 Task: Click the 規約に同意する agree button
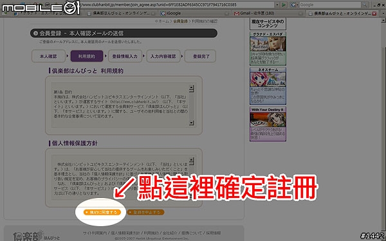102,212
